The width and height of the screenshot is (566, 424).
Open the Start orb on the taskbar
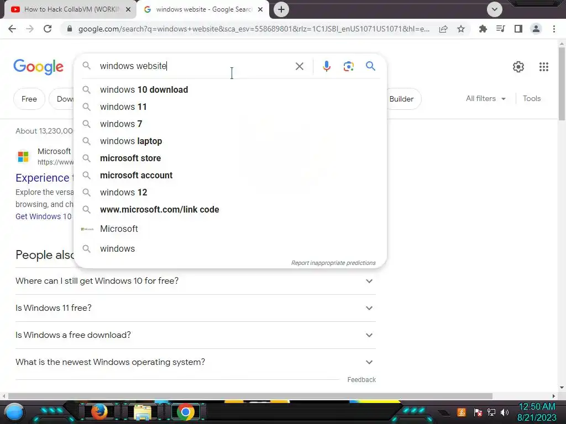[14, 412]
